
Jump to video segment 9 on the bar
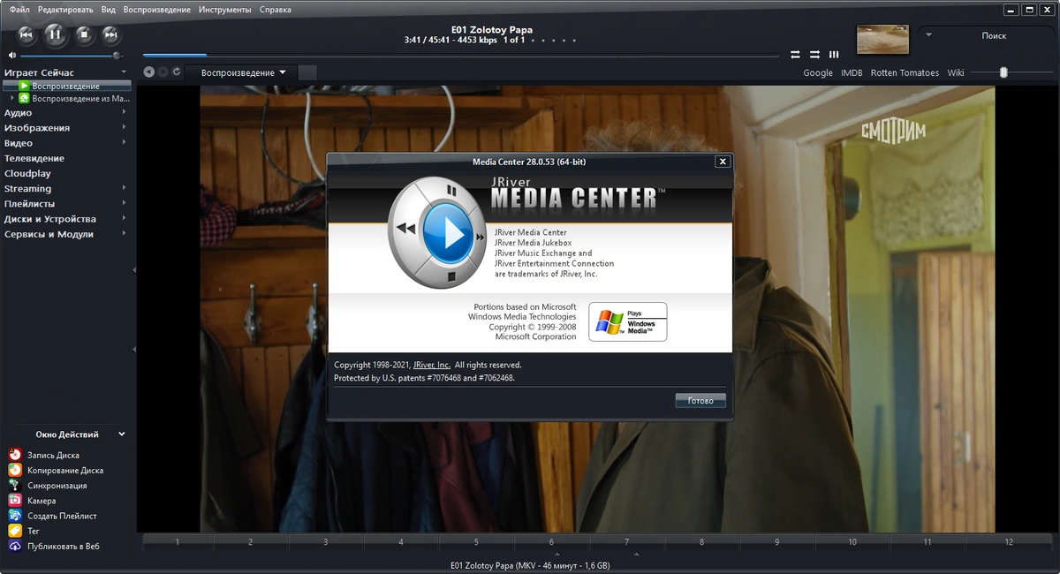tap(777, 541)
